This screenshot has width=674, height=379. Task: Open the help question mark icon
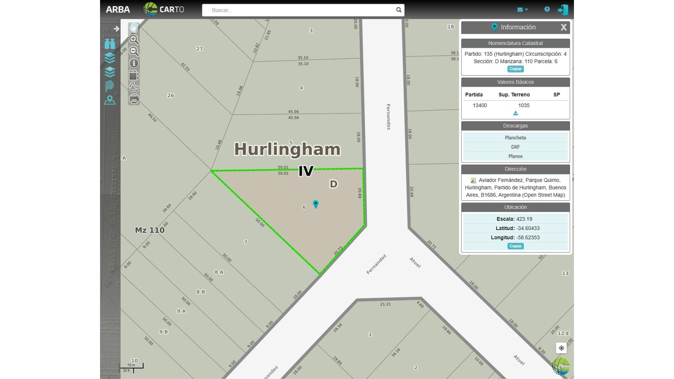pos(547,9)
